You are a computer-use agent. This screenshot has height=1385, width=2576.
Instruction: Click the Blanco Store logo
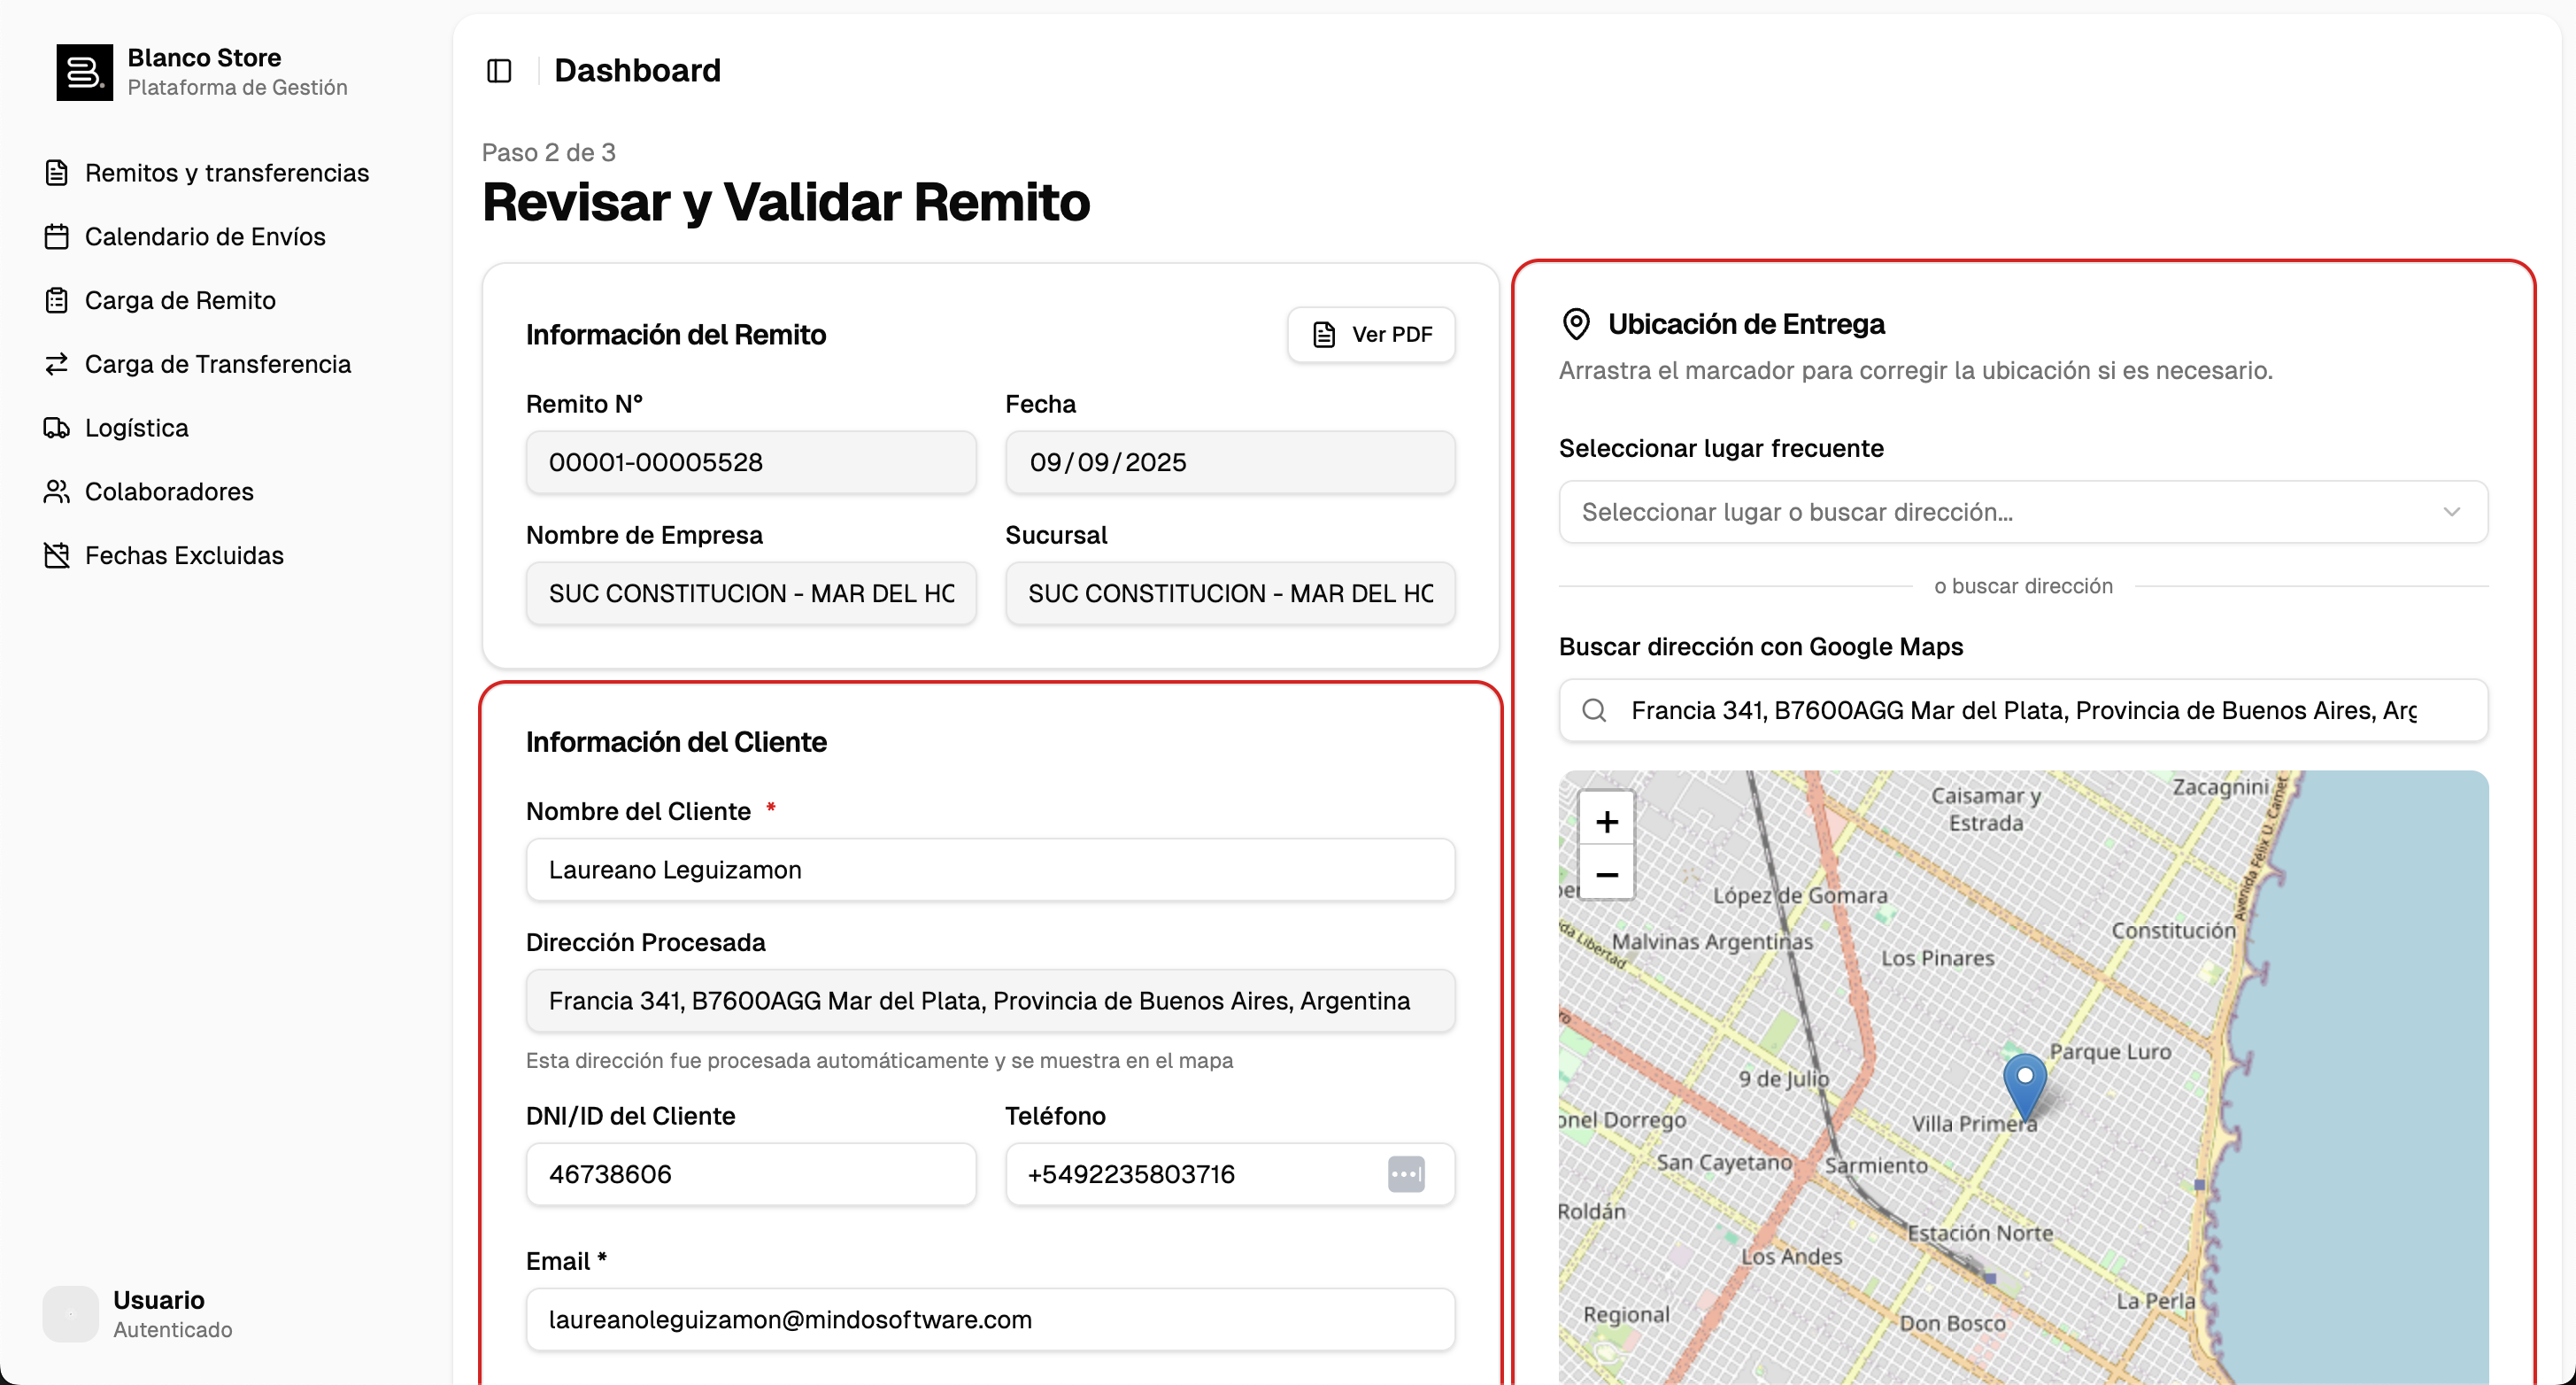point(84,72)
